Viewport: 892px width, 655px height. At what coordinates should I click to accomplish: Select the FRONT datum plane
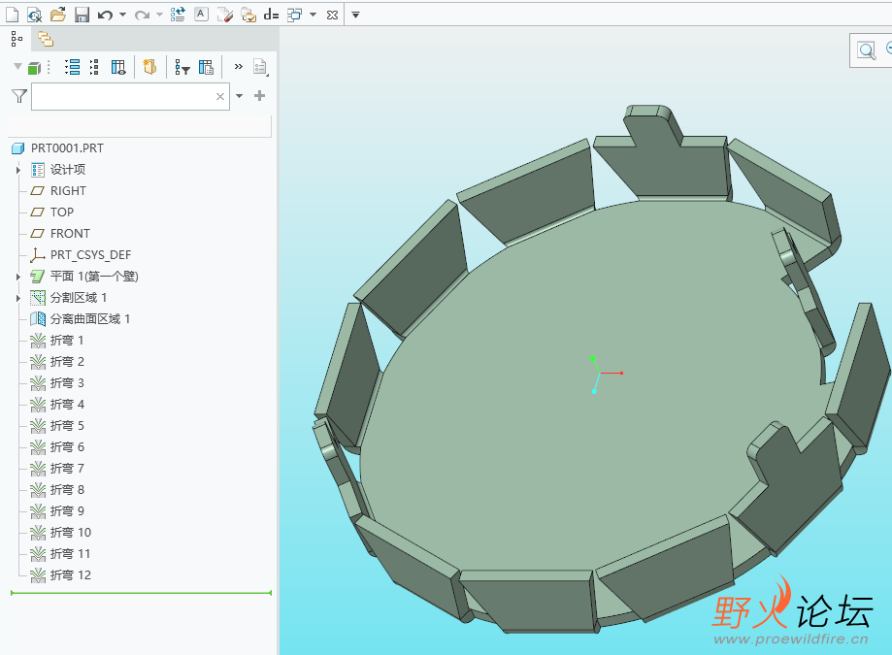coord(70,234)
